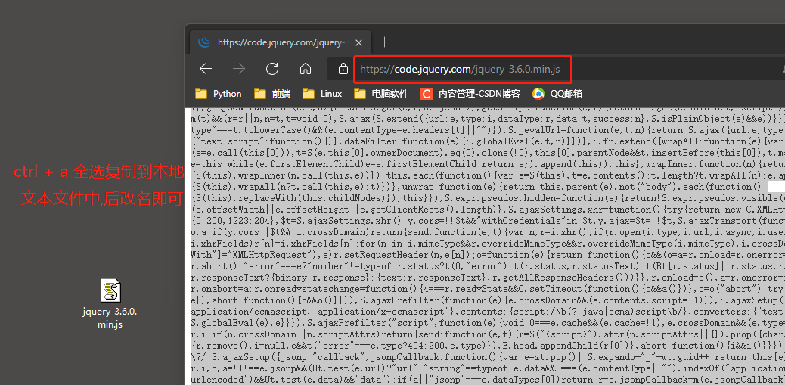Open the 内容管理-CSDN博客 bookmark
Viewport: 785px width, 385px height.
(x=470, y=94)
